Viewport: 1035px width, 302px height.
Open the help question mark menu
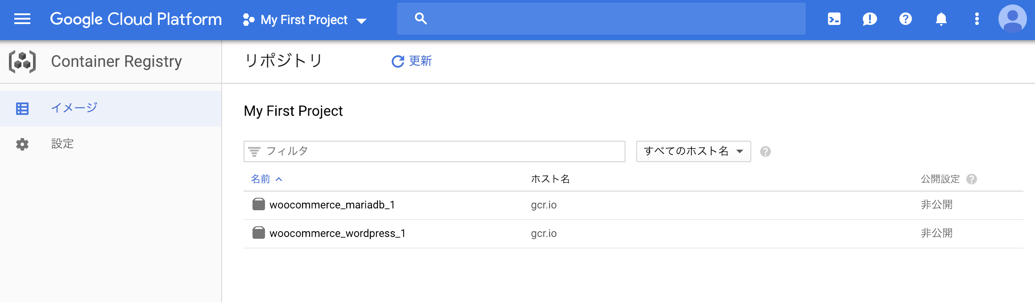tap(905, 19)
